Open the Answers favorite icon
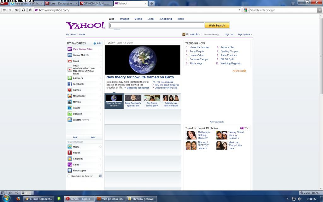The image size is (323, 202). point(70,78)
